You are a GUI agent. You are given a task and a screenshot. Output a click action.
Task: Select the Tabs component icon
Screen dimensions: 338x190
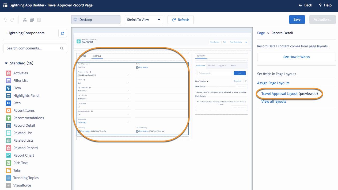pos(9,170)
